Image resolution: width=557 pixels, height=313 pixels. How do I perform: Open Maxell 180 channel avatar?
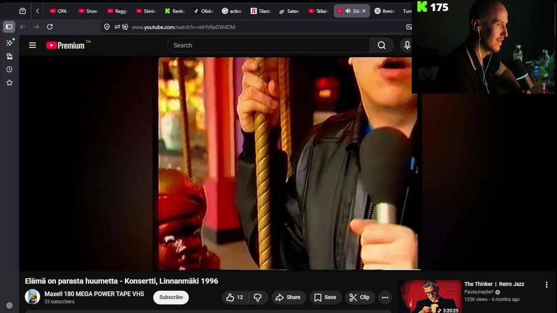tap(32, 297)
